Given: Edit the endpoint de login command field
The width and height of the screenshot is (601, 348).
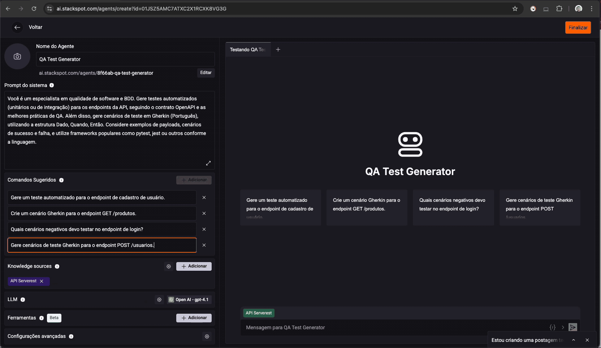Looking at the screenshot, I should point(102,229).
